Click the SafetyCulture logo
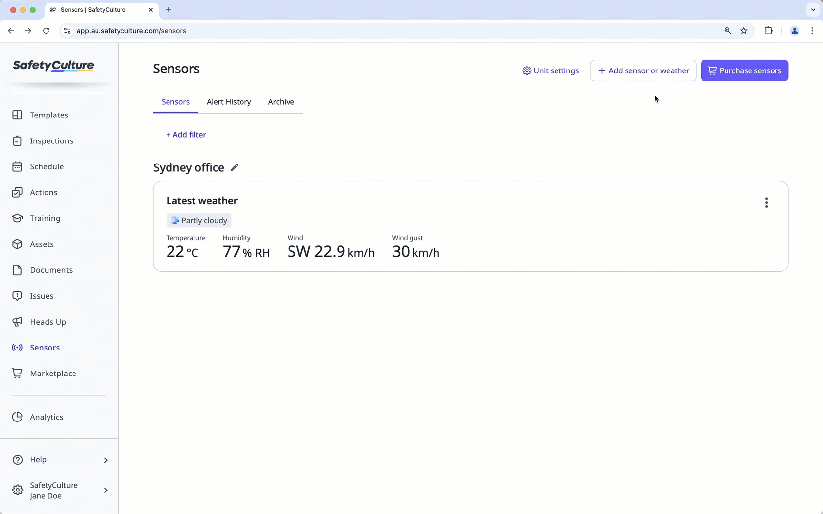The width and height of the screenshot is (823, 514). point(53,66)
